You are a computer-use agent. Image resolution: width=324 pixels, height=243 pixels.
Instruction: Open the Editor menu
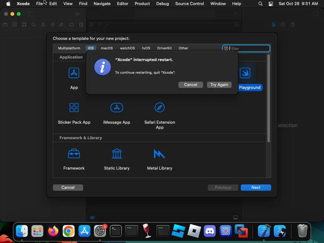[x=122, y=4]
